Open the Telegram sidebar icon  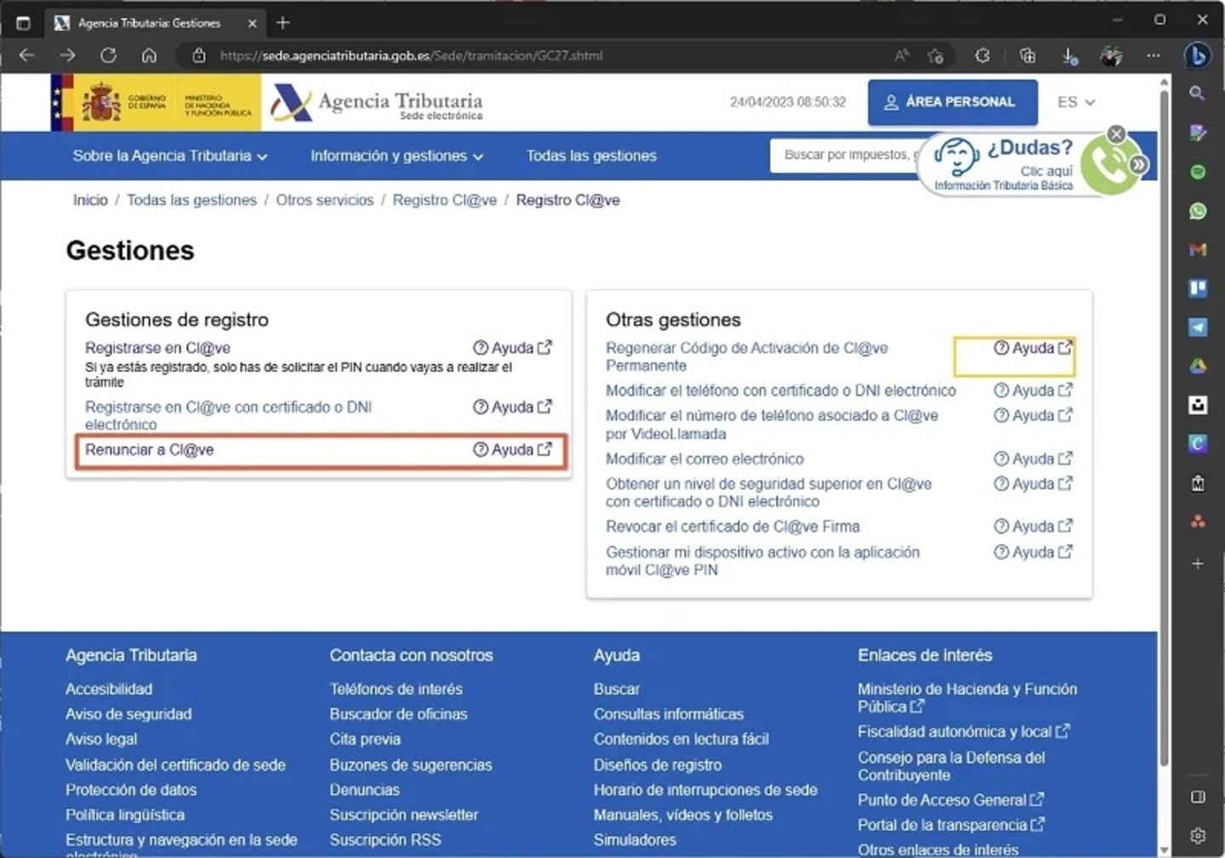coord(1198,327)
